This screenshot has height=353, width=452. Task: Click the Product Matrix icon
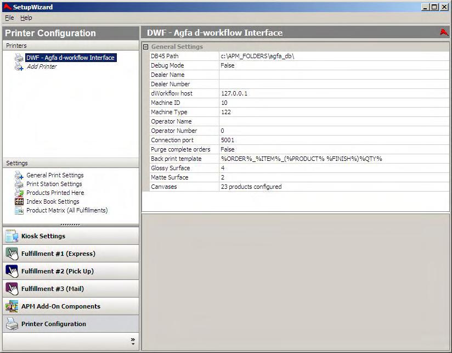pyautogui.click(x=19, y=210)
